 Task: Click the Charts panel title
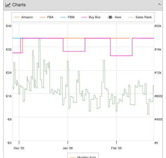[x=19, y=5]
